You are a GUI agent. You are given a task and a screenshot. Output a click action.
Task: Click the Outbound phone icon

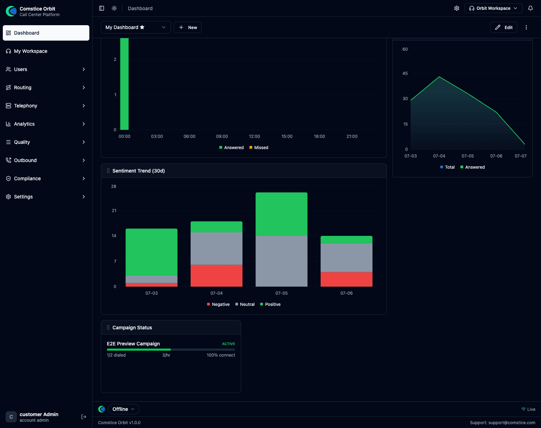(8, 160)
